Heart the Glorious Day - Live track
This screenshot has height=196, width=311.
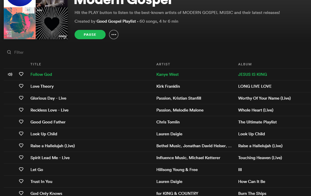pyautogui.click(x=21, y=98)
